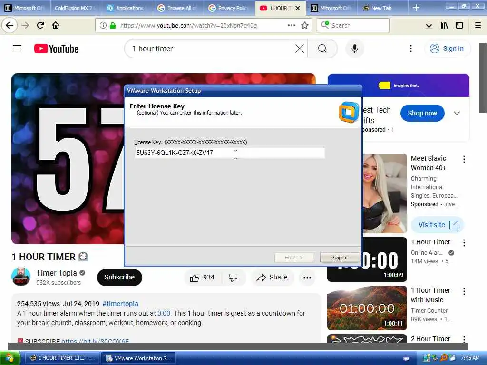
Task: Bookmark this page with the star icon
Action: 305,26
